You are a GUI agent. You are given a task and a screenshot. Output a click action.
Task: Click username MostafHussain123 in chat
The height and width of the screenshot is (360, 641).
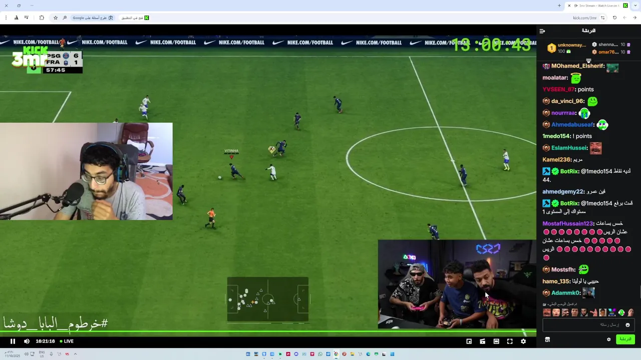pyautogui.click(x=568, y=224)
